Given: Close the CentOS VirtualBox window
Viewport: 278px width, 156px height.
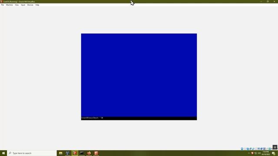Looking at the screenshot, I should (274, 1).
